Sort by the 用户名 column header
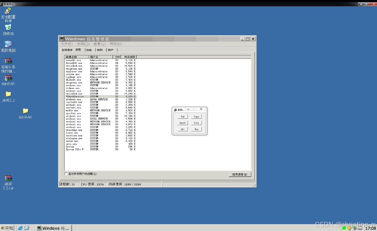This screenshot has height=231, width=377. (100, 57)
